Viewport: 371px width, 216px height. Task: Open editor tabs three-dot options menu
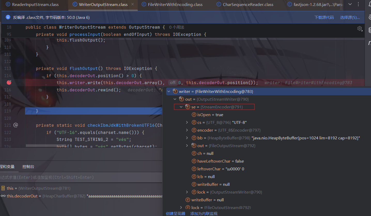(358, 4)
